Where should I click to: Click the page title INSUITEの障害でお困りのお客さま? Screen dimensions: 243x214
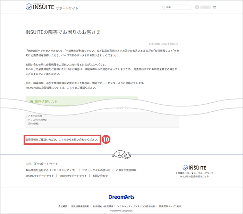point(63,32)
